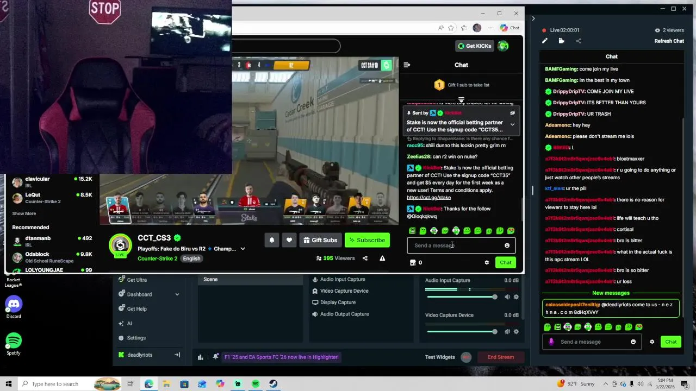Screen dimensions: 696x391
Task: Toggle the Test Widgets red circle button
Action: (x=466, y=357)
